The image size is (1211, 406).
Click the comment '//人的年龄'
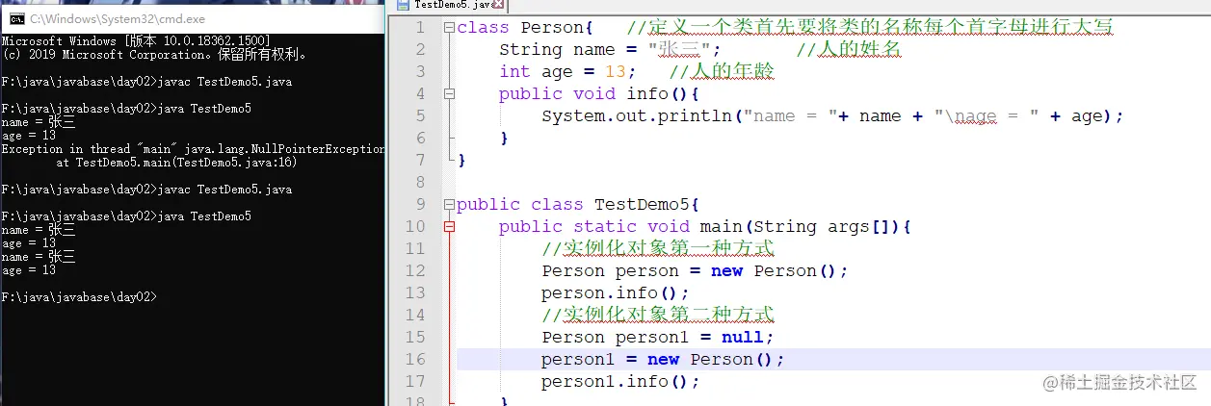tap(722, 71)
